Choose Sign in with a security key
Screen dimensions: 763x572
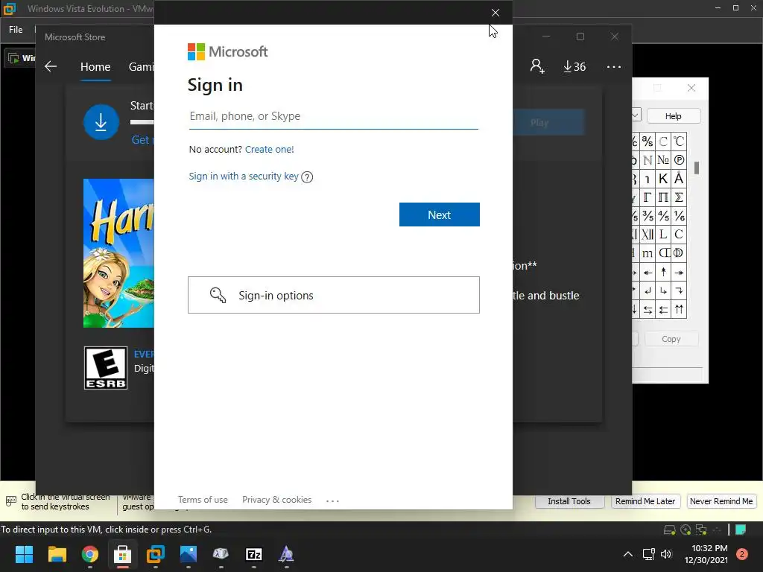tap(244, 176)
